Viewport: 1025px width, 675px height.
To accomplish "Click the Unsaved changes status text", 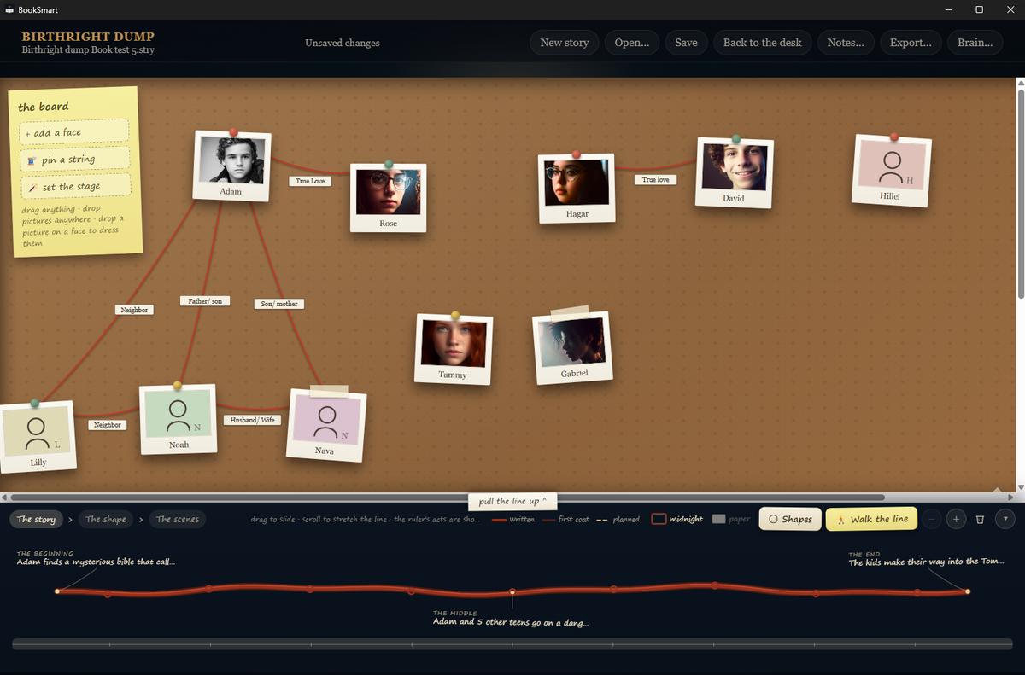I will pos(343,43).
